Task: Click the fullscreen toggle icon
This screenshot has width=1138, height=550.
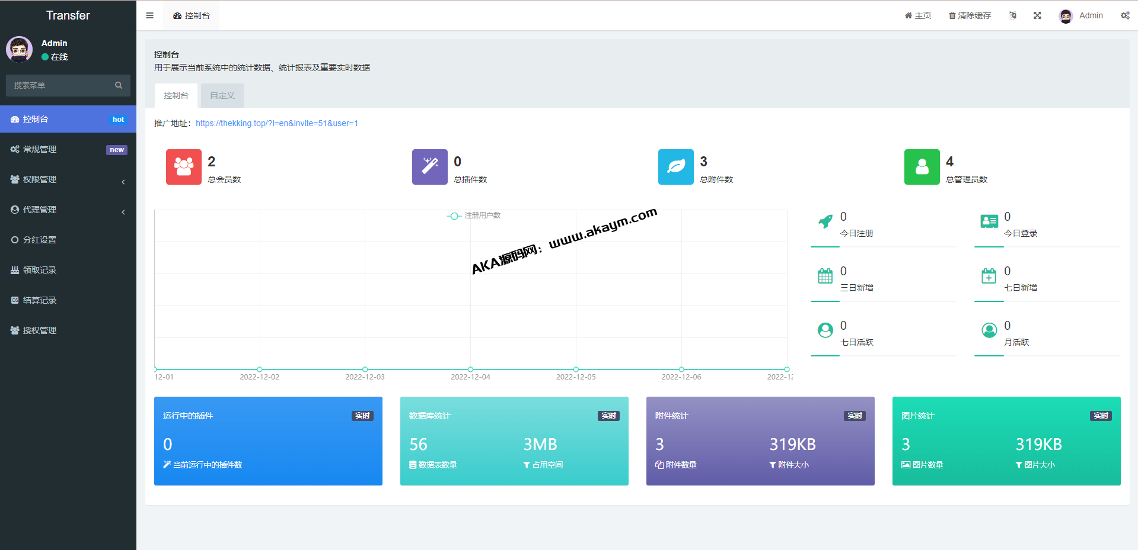Action: point(1037,15)
